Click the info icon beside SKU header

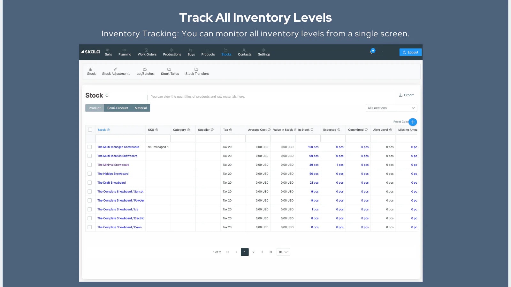click(156, 130)
